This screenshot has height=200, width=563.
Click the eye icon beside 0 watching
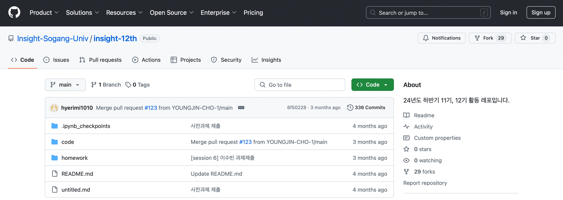pyautogui.click(x=406, y=160)
